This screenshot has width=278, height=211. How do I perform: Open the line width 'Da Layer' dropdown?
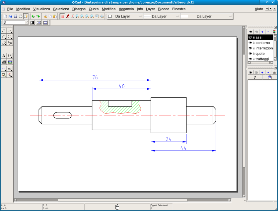click(161, 16)
